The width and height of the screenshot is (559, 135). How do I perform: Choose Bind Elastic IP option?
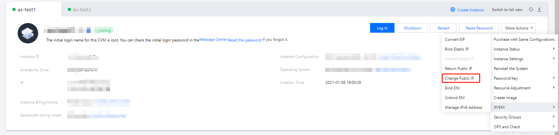coord(457,49)
